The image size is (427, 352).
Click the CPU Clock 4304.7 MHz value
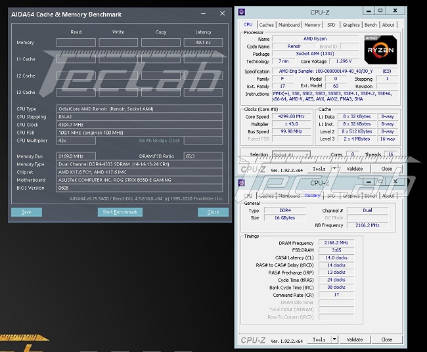pos(139,125)
